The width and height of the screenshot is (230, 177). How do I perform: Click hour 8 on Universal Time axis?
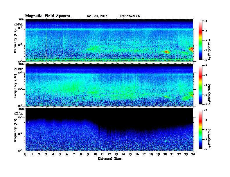coord(81,154)
